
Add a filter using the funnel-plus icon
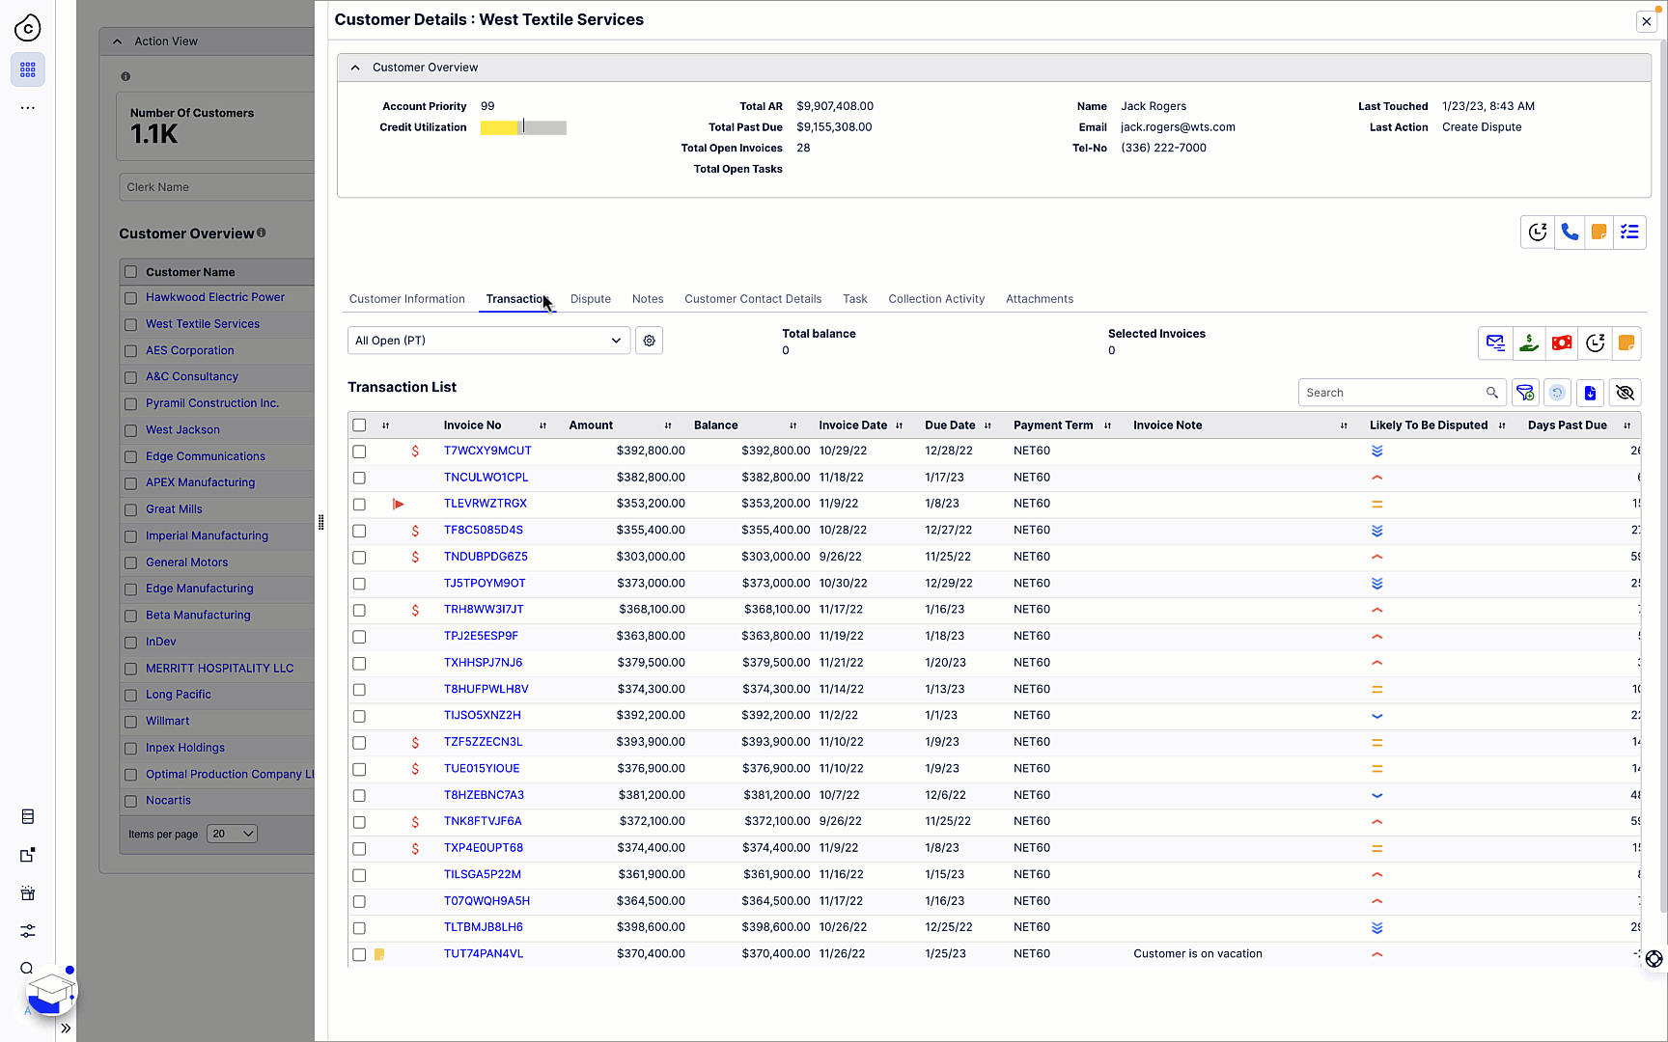tap(1526, 393)
